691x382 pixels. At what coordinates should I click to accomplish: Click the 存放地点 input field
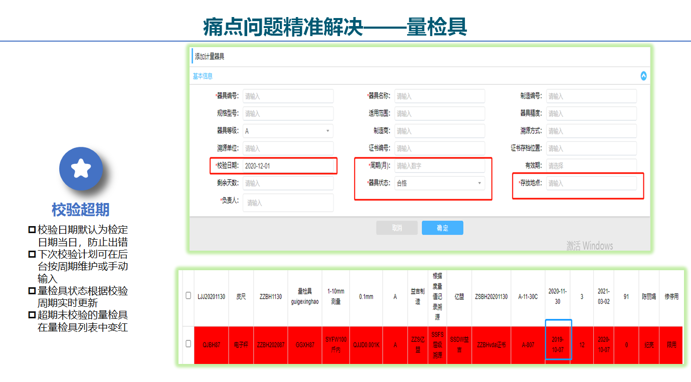pyautogui.click(x=591, y=183)
